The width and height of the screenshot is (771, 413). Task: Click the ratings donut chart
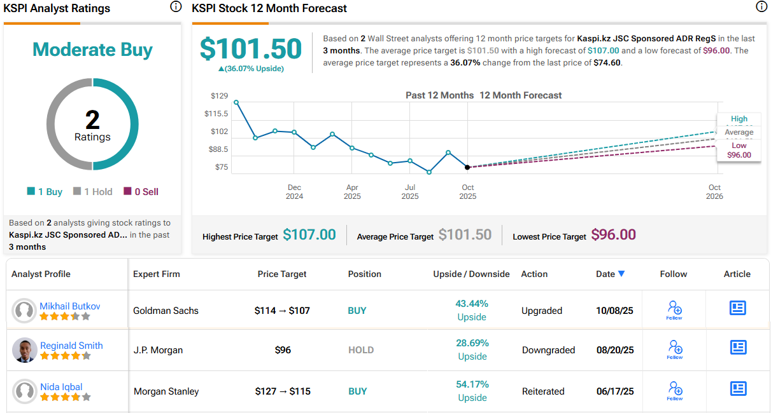92,125
